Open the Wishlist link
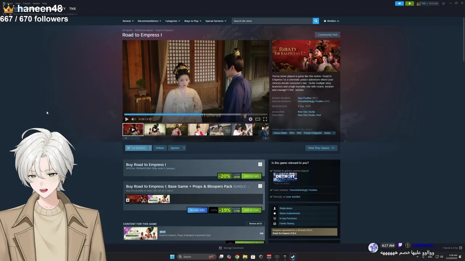The image size is (465, 261). [x=331, y=21]
